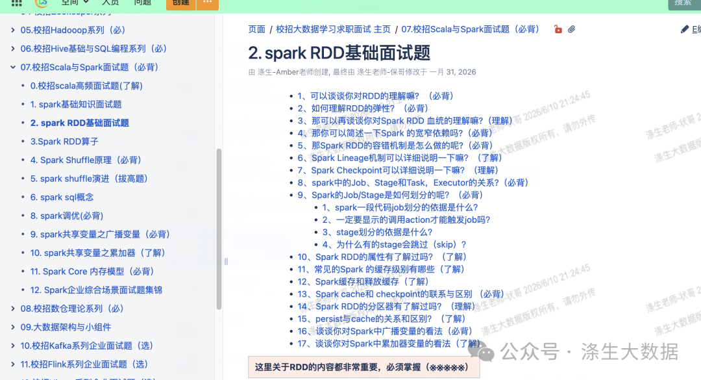
Task: Open 07.校招Scala与Spark面试题 breadcrumb link
Action: [x=470, y=29]
